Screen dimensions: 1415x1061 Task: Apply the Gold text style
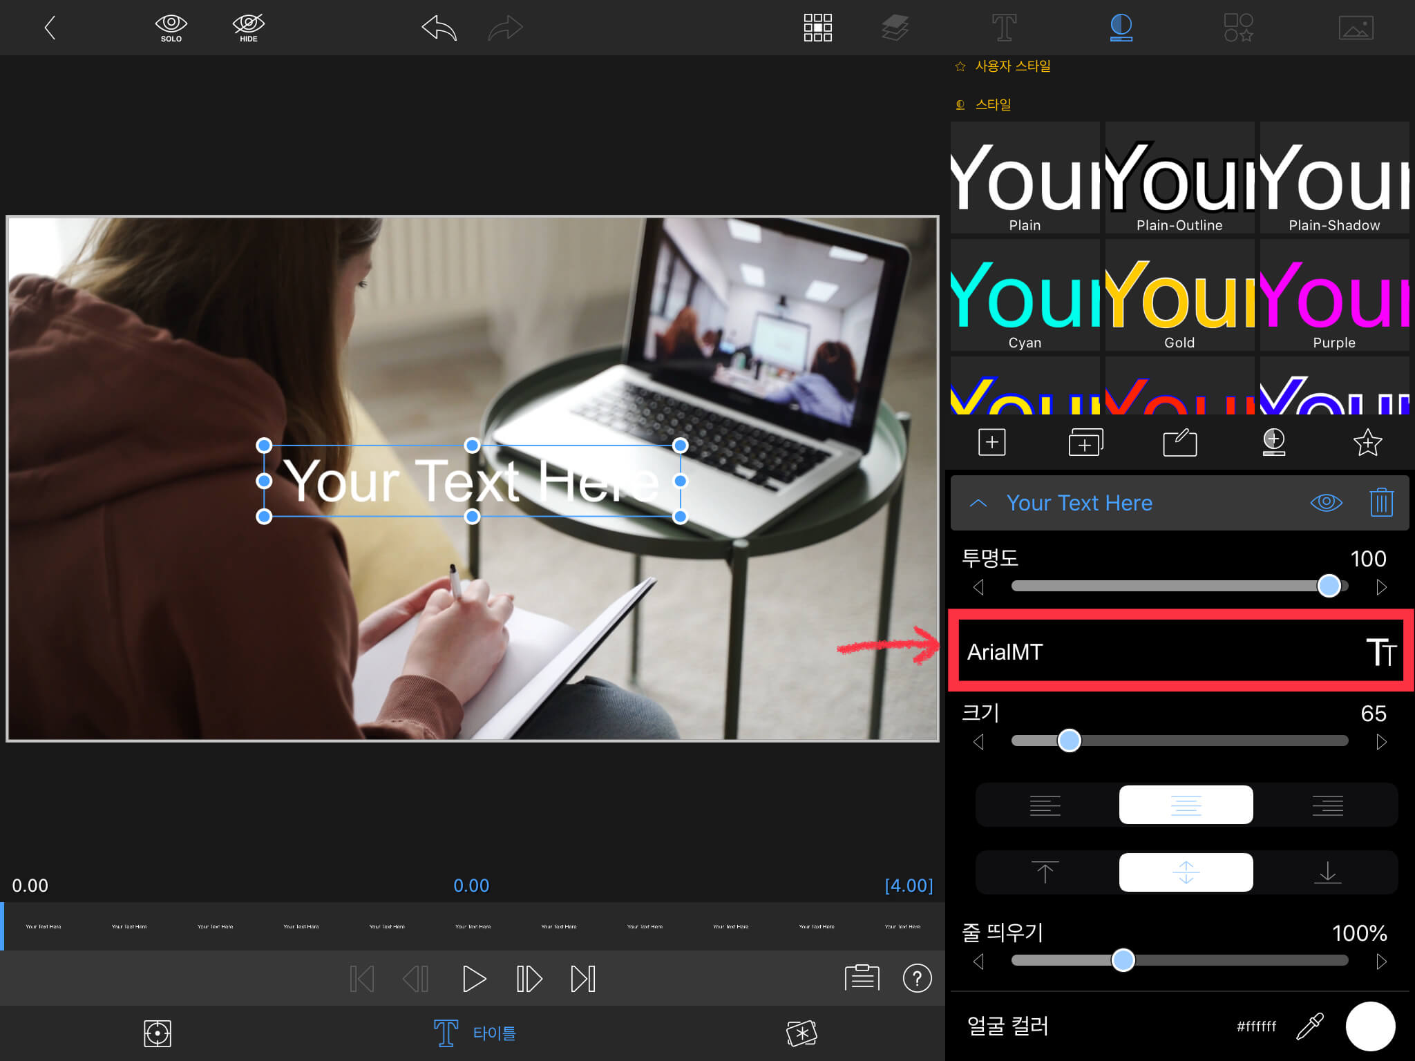(1179, 296)
